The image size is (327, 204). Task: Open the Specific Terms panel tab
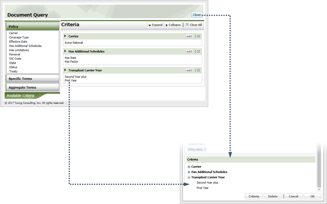(32, 79)
